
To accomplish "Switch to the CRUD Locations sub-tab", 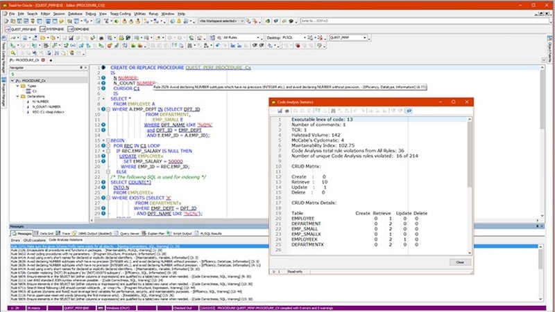I will pos(34,240).
